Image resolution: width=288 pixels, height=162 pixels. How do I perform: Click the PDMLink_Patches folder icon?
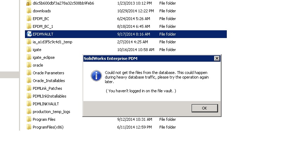29,88
